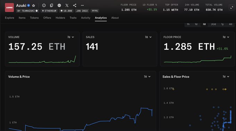This screenshot has width=236, height=131.
Task: Click the 1.4 ETH axis label
Action: click(x=169, y=103)
